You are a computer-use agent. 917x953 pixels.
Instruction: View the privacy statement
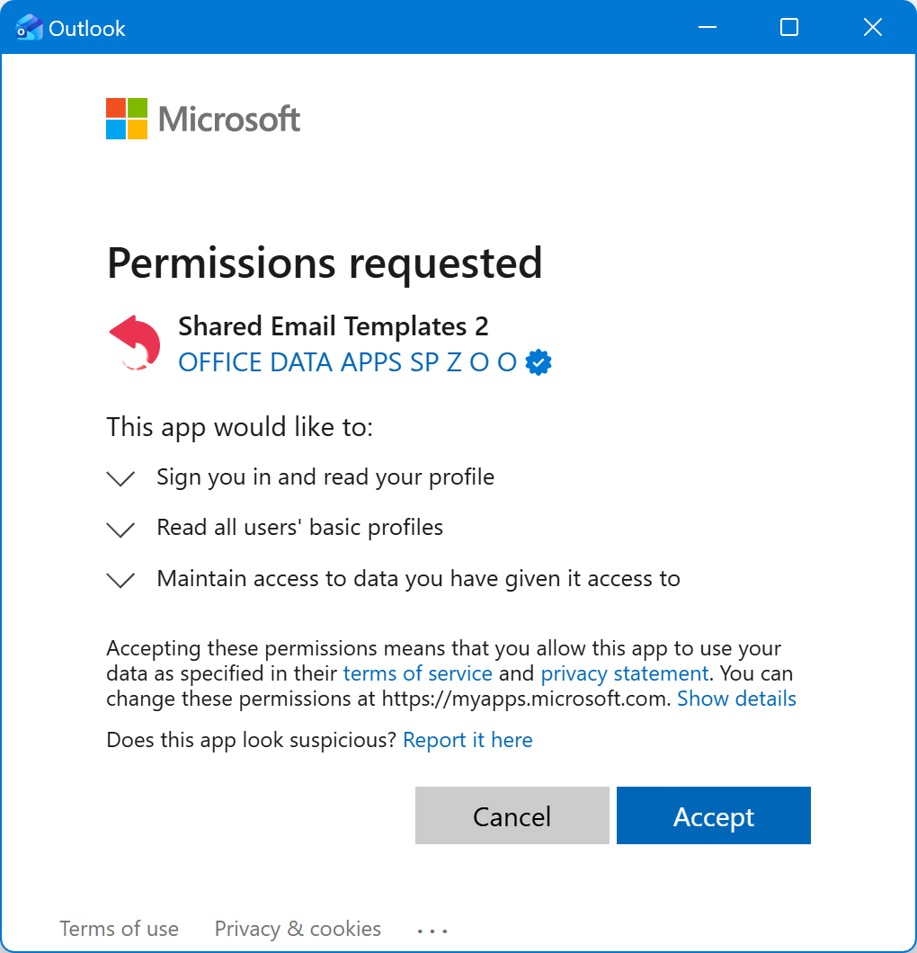[x=624, y=672]
